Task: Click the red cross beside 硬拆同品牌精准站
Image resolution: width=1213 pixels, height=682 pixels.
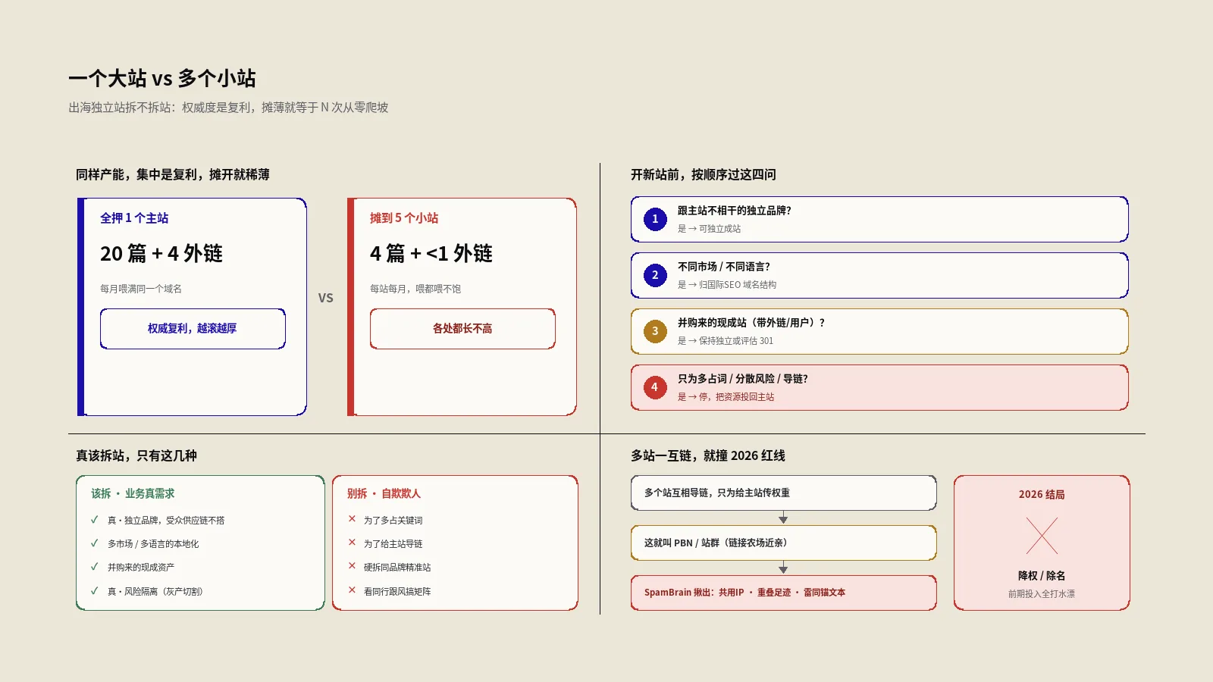Action: (x=352, y=566)
